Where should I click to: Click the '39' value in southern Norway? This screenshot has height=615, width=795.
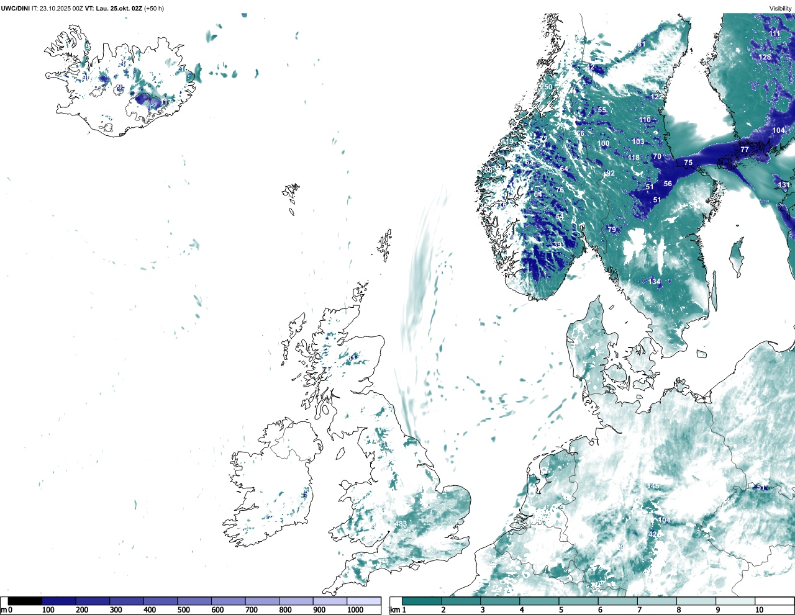point(557,245)
